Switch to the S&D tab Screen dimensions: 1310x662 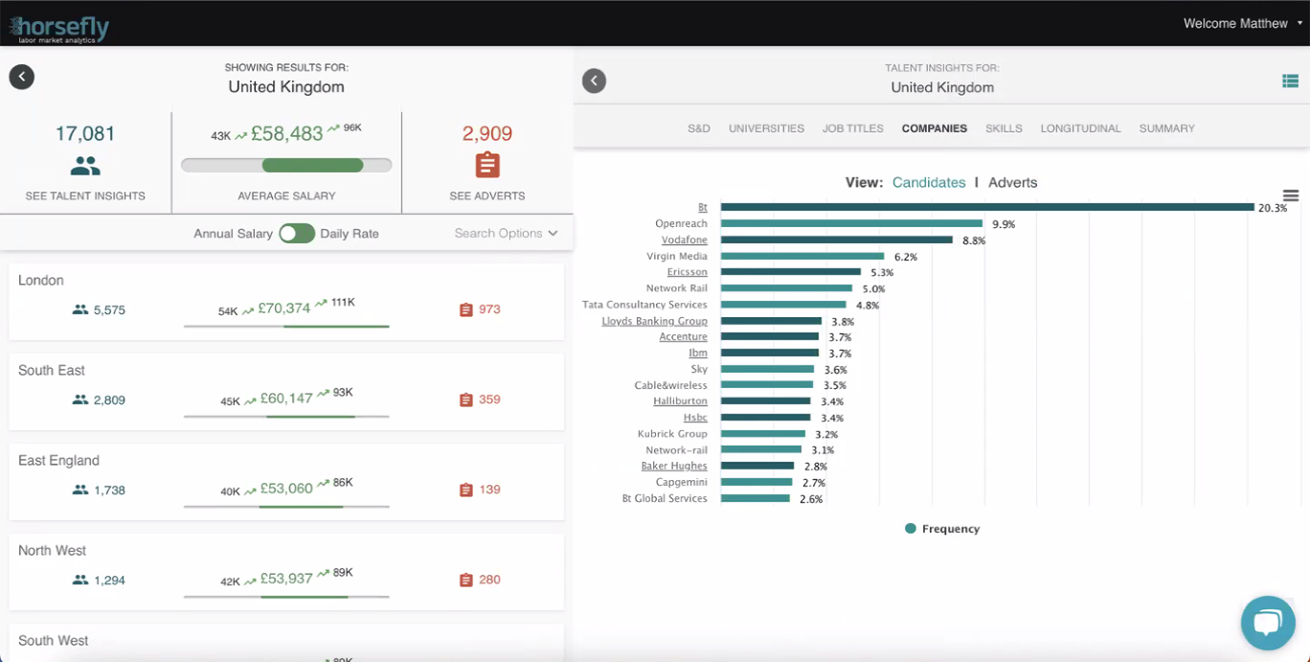click(699, 128)
